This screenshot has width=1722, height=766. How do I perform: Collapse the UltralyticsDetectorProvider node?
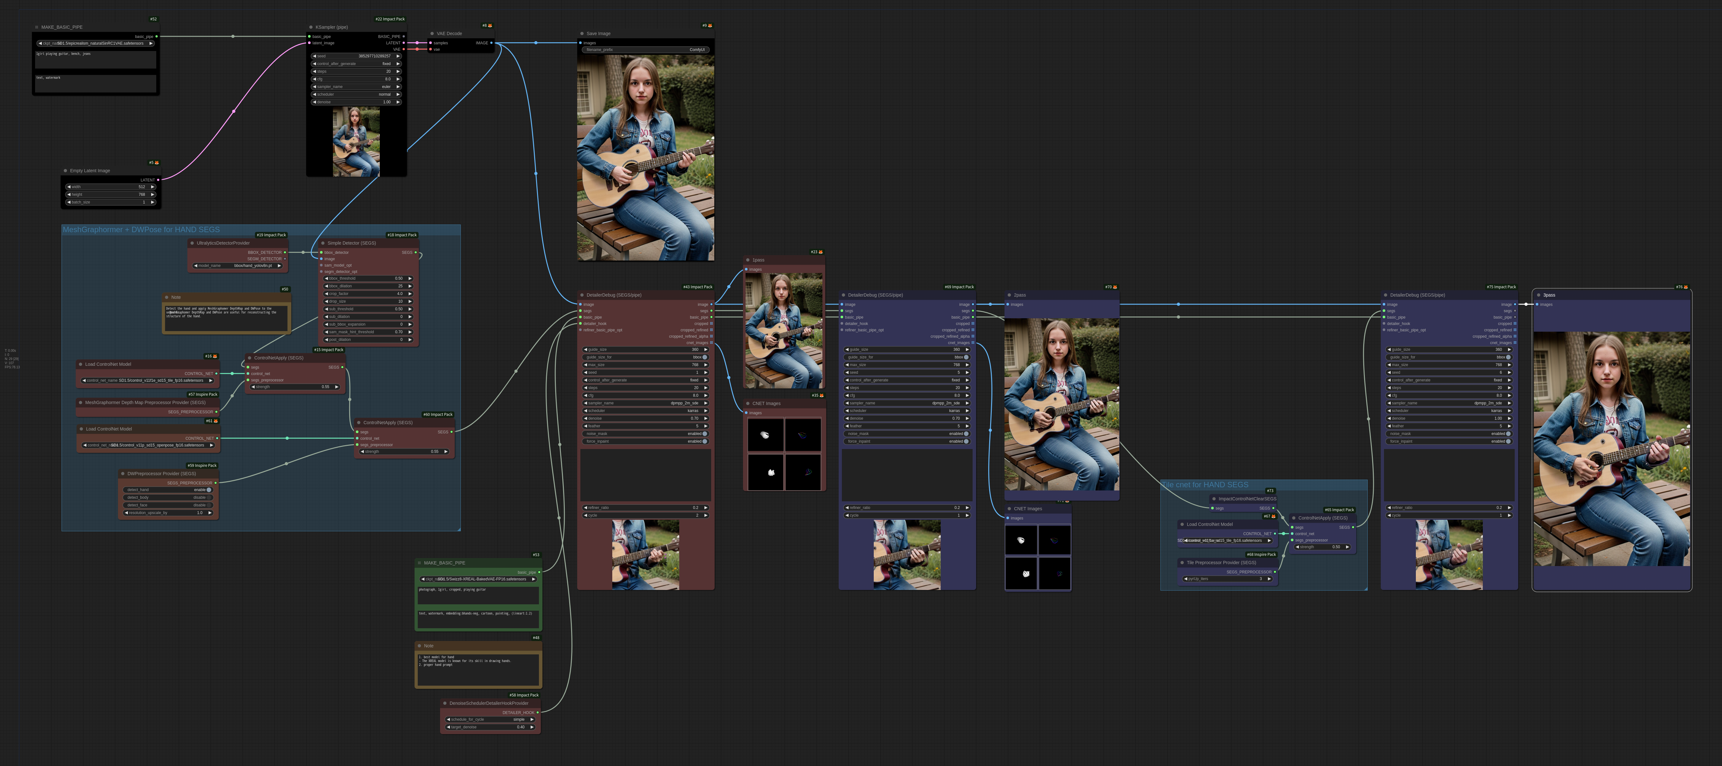192,243
